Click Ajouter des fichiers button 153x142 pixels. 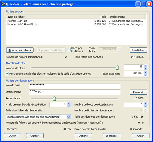tap(20, 50)
